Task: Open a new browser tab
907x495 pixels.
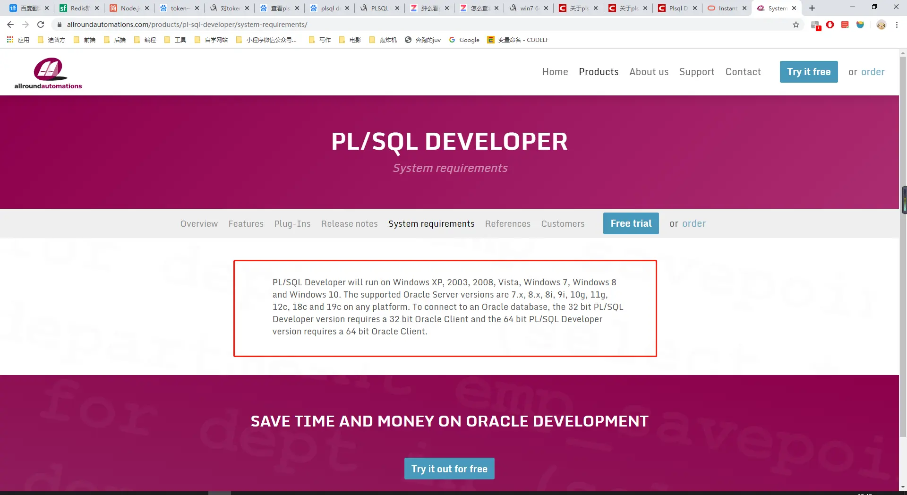Action: pyautogui.click(x=812, y=8)
